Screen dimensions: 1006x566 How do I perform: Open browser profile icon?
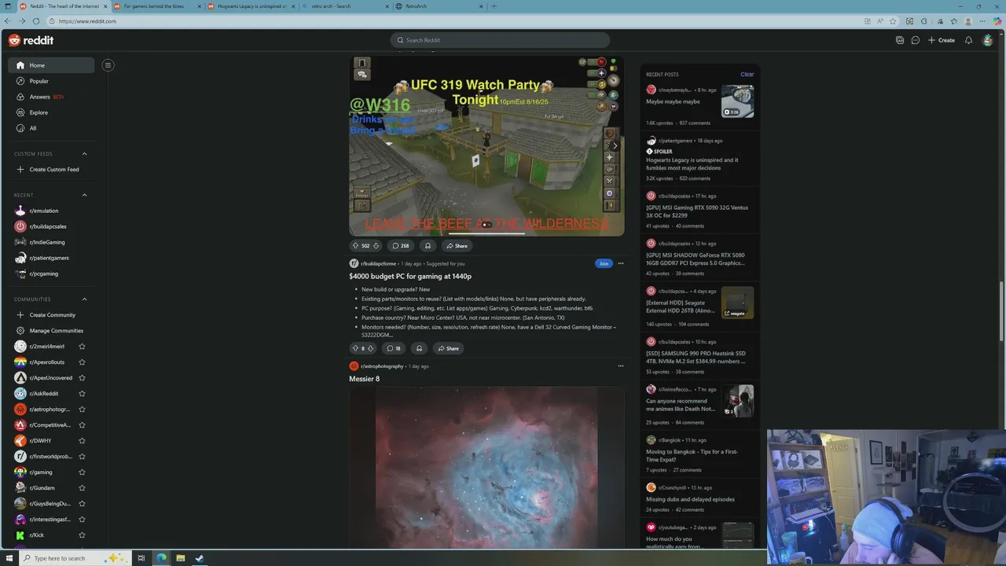click(x=968, y=21)
